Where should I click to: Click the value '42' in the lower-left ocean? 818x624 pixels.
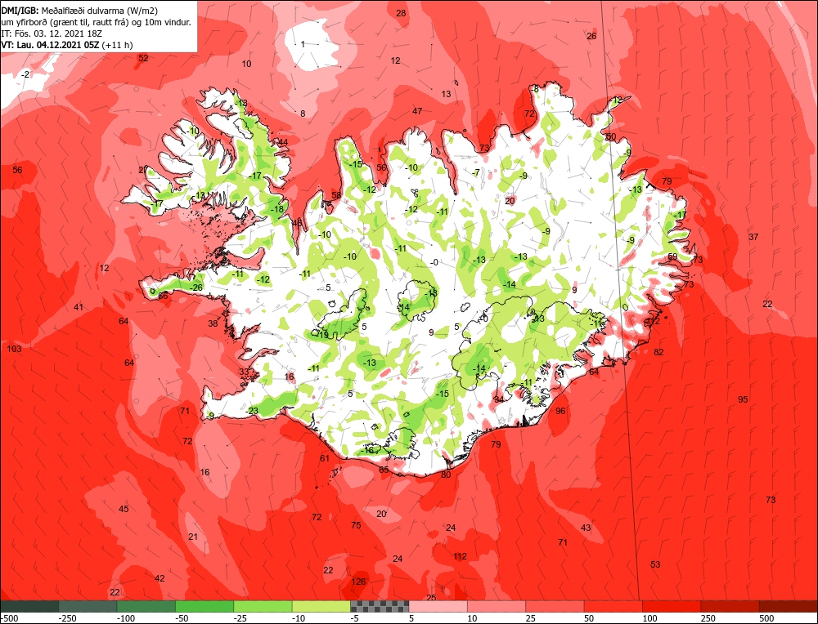pyautogui.click(x=160, y=578)
